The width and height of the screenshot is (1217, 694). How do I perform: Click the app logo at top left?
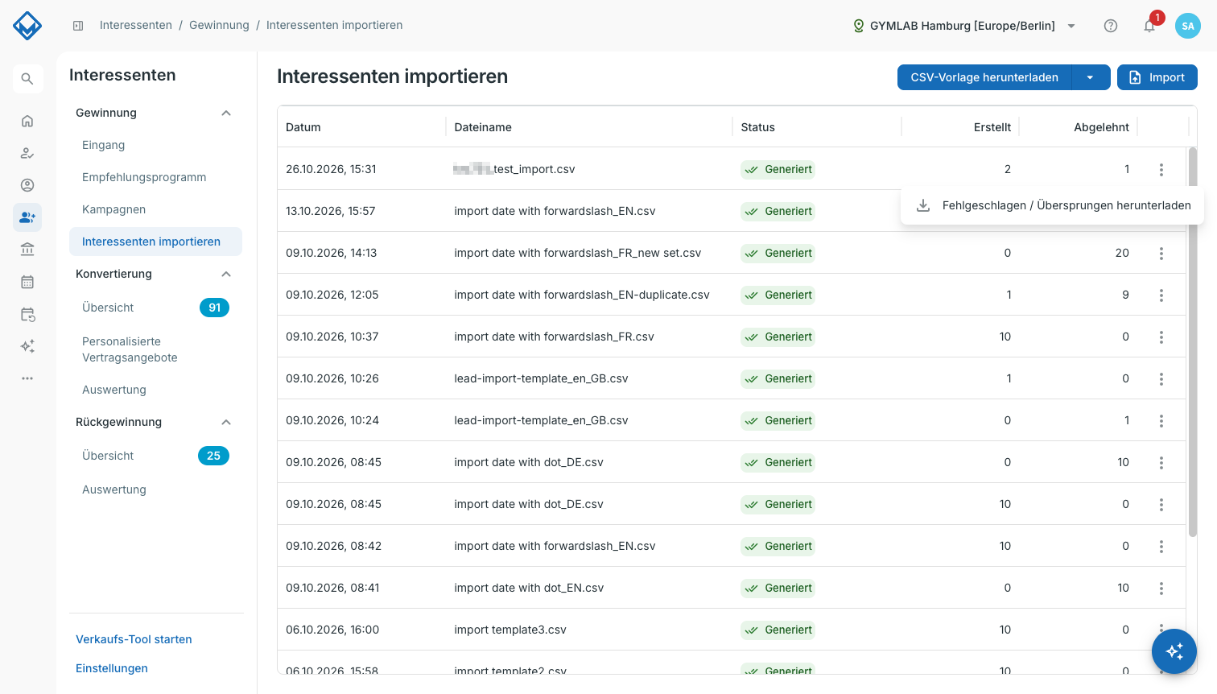(x=27, y=26)
